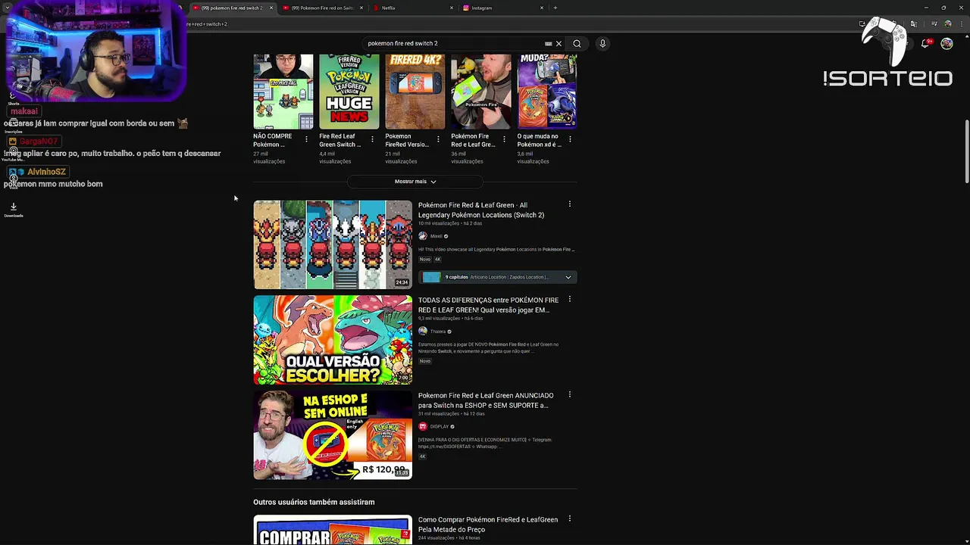Click the 'Novo' badge on the Mixeli video
Screen dimensions: 970x545
click(x=424, y=260)
